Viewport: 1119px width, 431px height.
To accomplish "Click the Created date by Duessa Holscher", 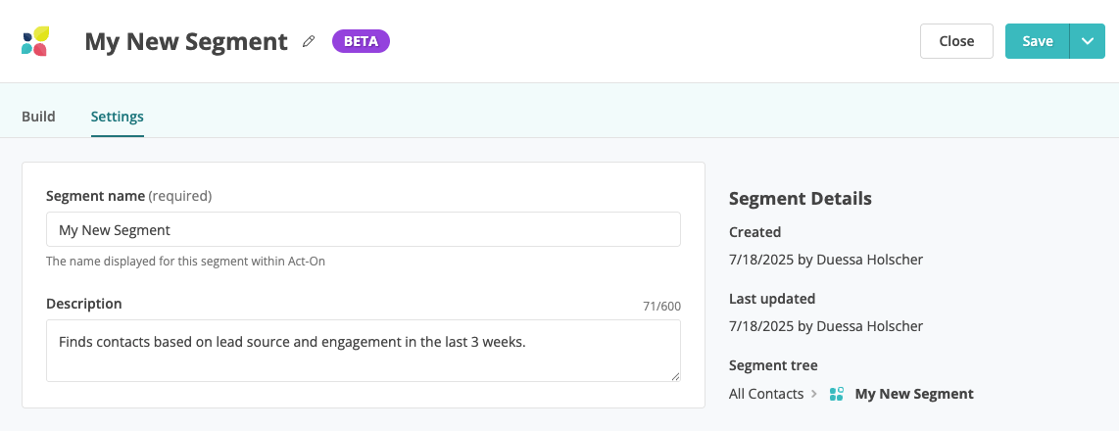I will pos(826,260).
